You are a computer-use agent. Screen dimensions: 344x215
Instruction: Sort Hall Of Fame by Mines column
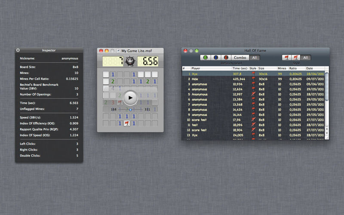coord(283,68)
